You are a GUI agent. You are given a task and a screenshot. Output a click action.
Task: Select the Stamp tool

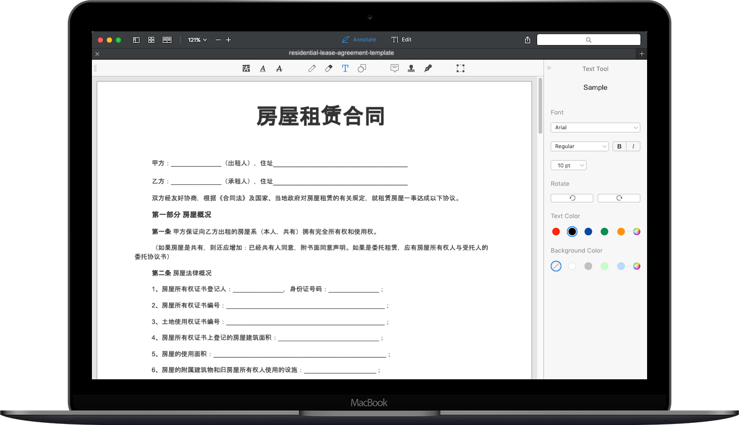[x=411, y=68]
